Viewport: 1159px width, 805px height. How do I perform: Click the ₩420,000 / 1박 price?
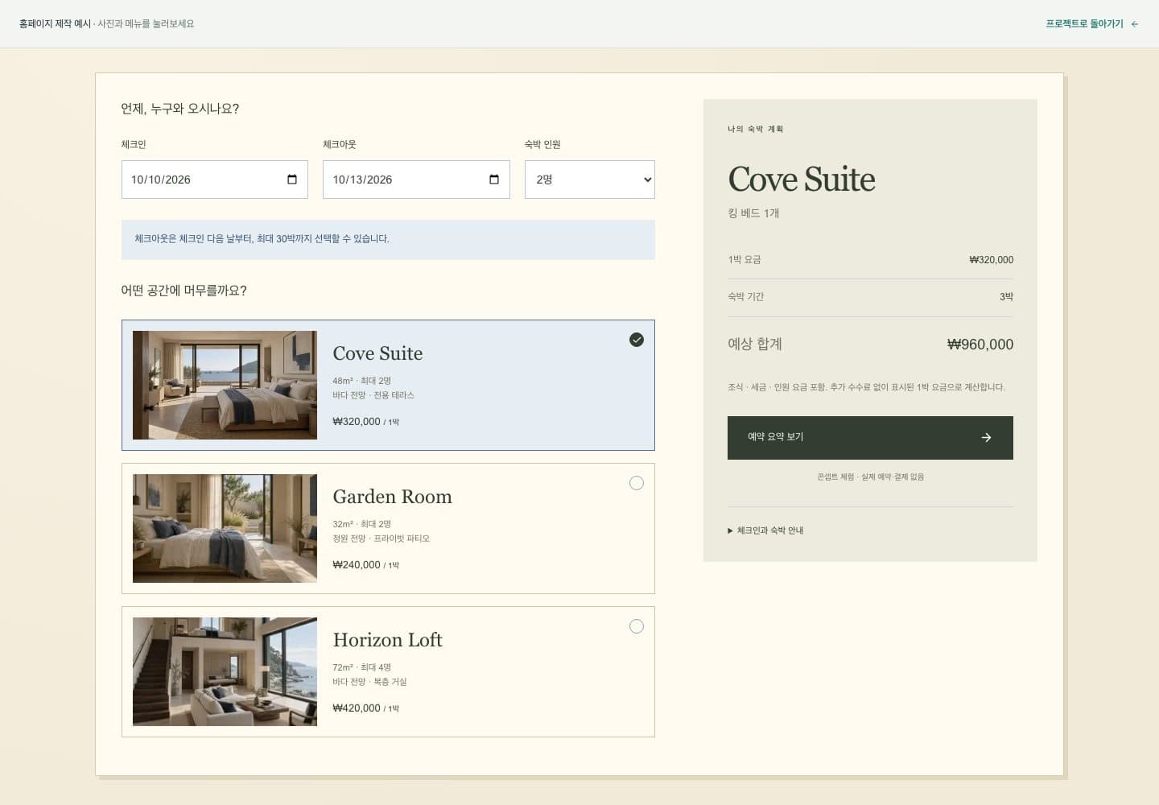[x=365, y=708]
